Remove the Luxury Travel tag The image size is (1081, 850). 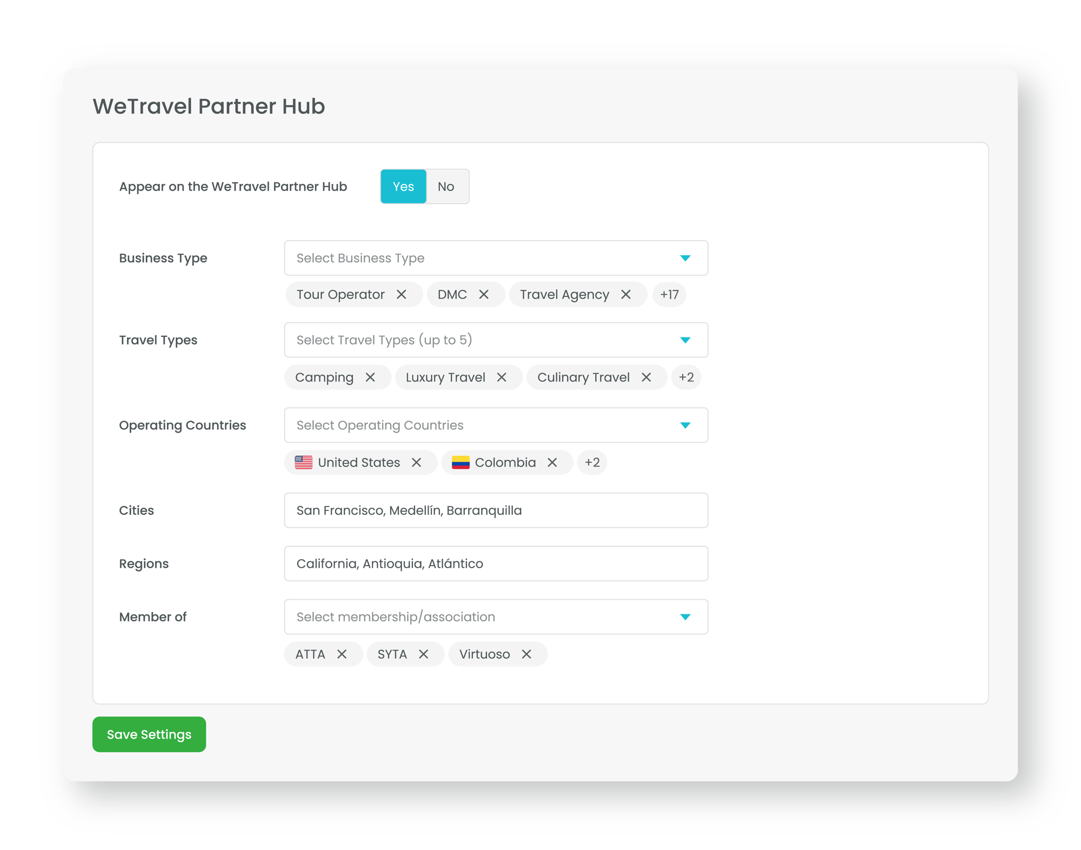coord(502,377)
